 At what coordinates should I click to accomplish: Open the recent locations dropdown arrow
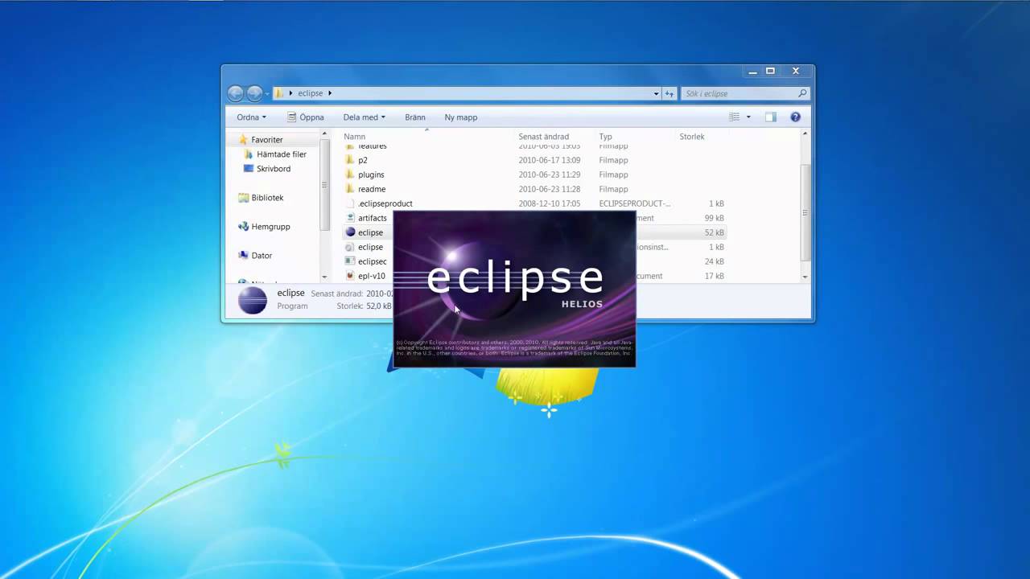[267, 93]
